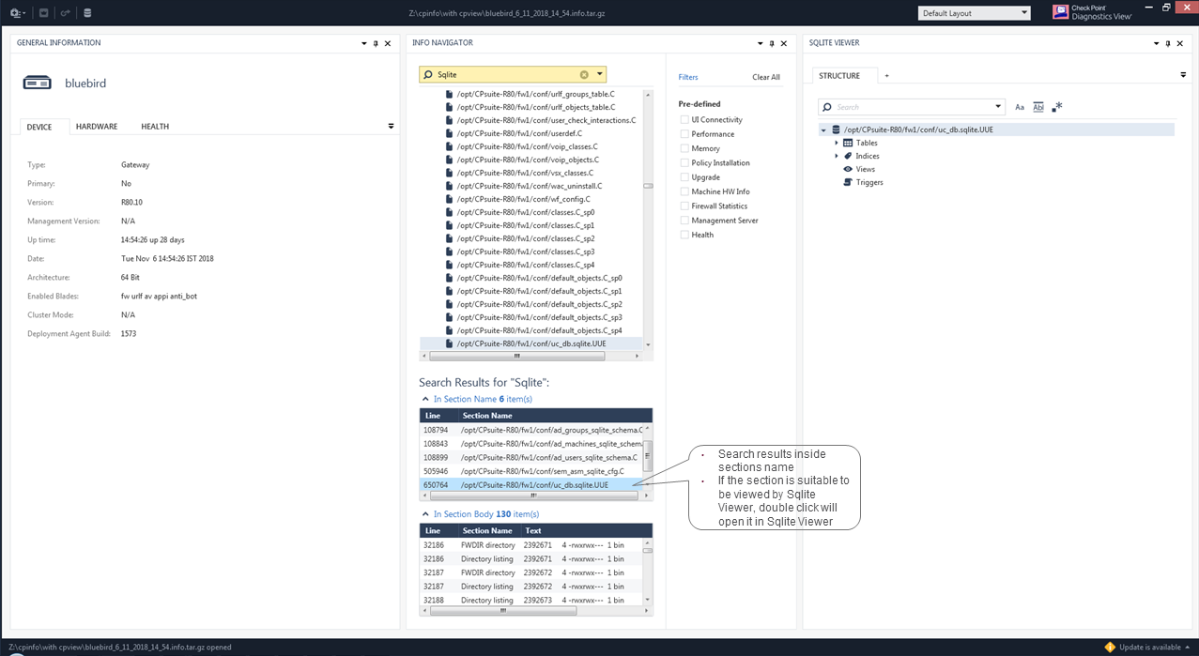Close the Sqlite Viewer panel
This screenshot has width=1199, height=656.
[1180, 43]
